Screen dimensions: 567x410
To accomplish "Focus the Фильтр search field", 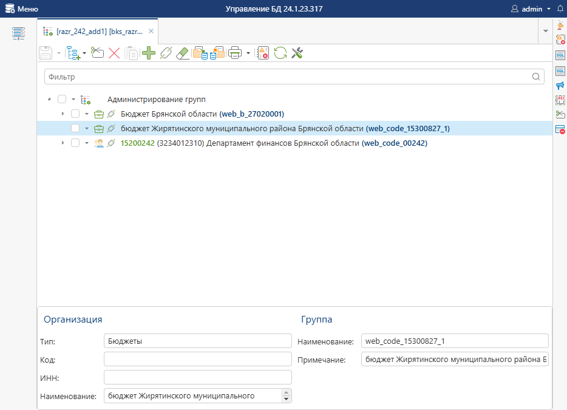I will click(294, 77).
